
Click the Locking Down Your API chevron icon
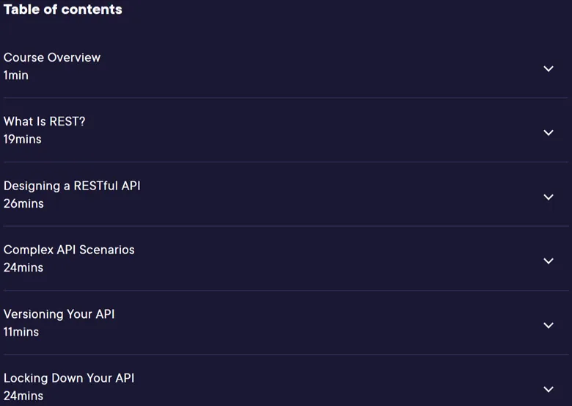549,389
